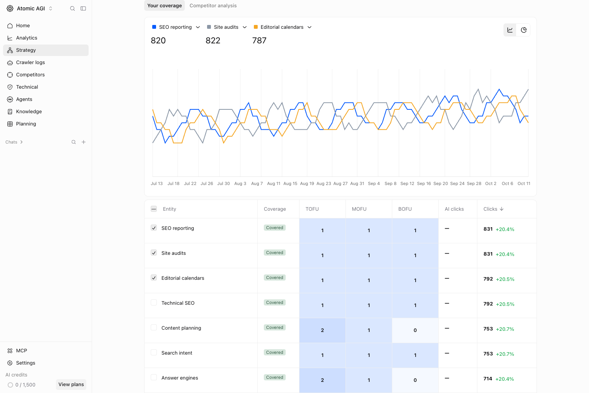This screenshot has width=589, height=393.
Task: Check the Technical SEO row checkbox
Action: 154,302
